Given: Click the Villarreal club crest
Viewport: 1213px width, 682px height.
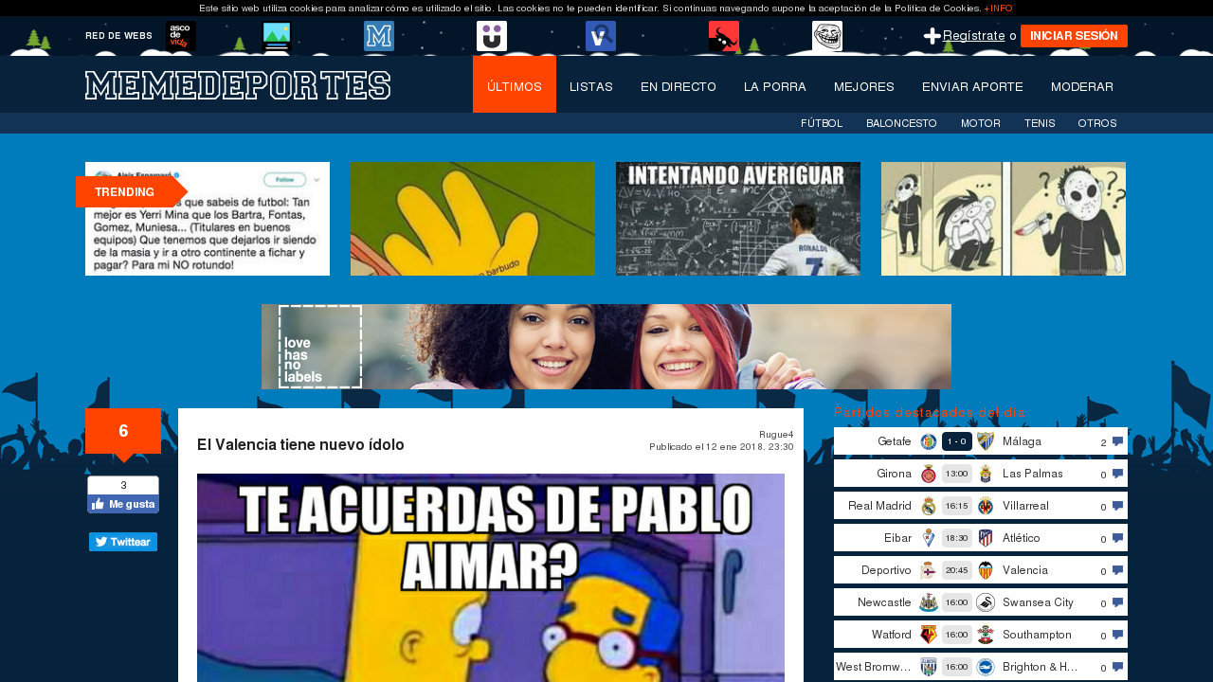Looking at the screenshot, I should coord(986,506).
